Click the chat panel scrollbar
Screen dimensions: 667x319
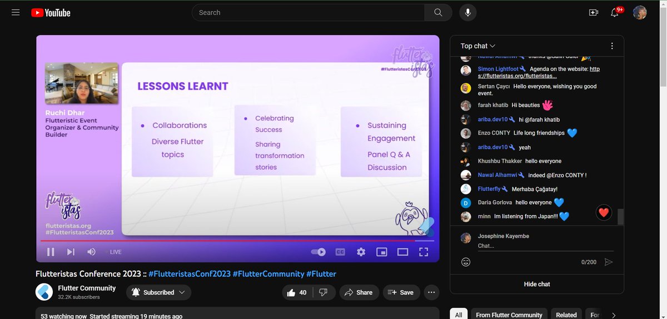coord(620,217)
